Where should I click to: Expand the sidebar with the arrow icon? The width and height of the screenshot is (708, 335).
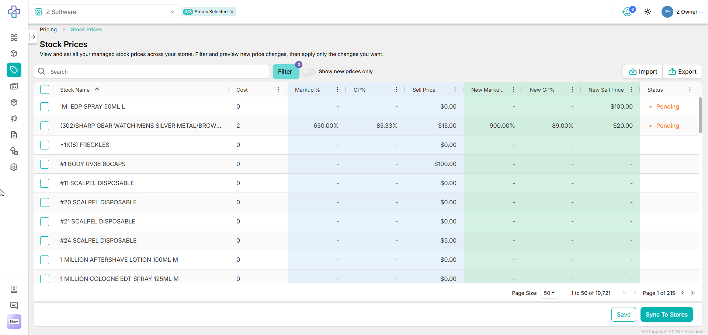(x=32, y=37)
